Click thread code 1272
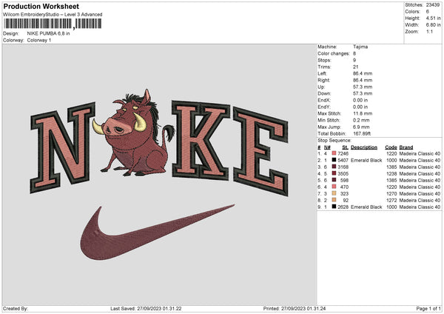The image size is (444, 314). [x=391, y=201]
